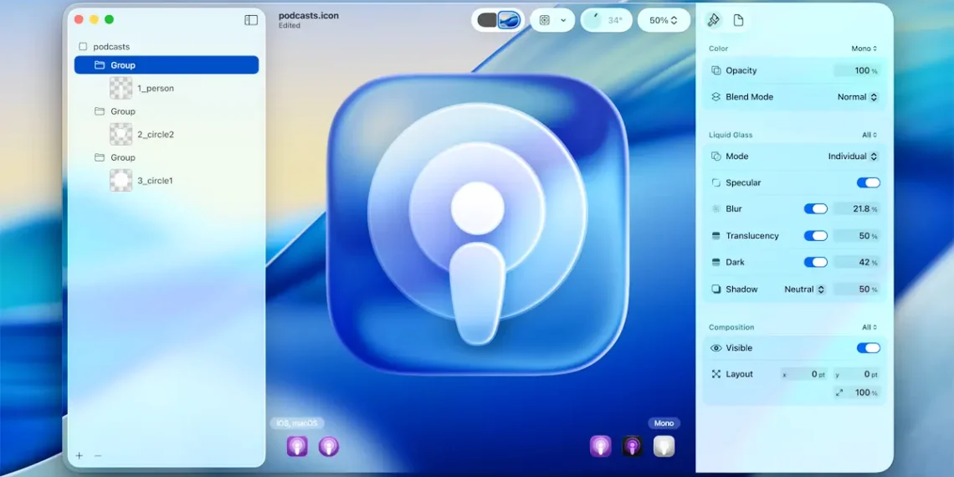Select the Mono white appearance preview
Screen dimensions: 954x477
click(664, 447)
